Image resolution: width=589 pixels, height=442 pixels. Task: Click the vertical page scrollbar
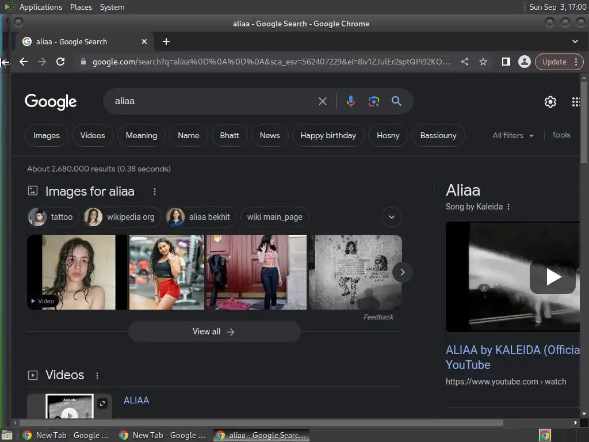point(583,122)
